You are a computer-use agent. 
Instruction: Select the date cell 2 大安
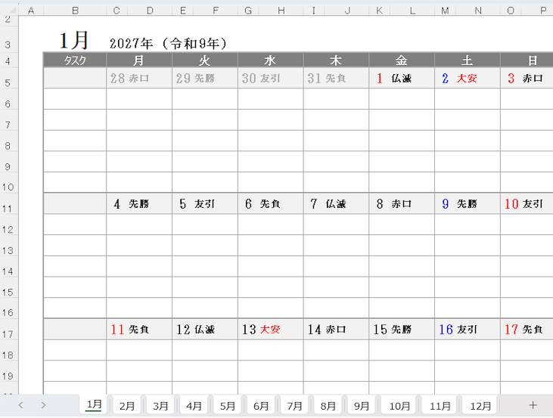pyautogui.click(x=468, y=78)
